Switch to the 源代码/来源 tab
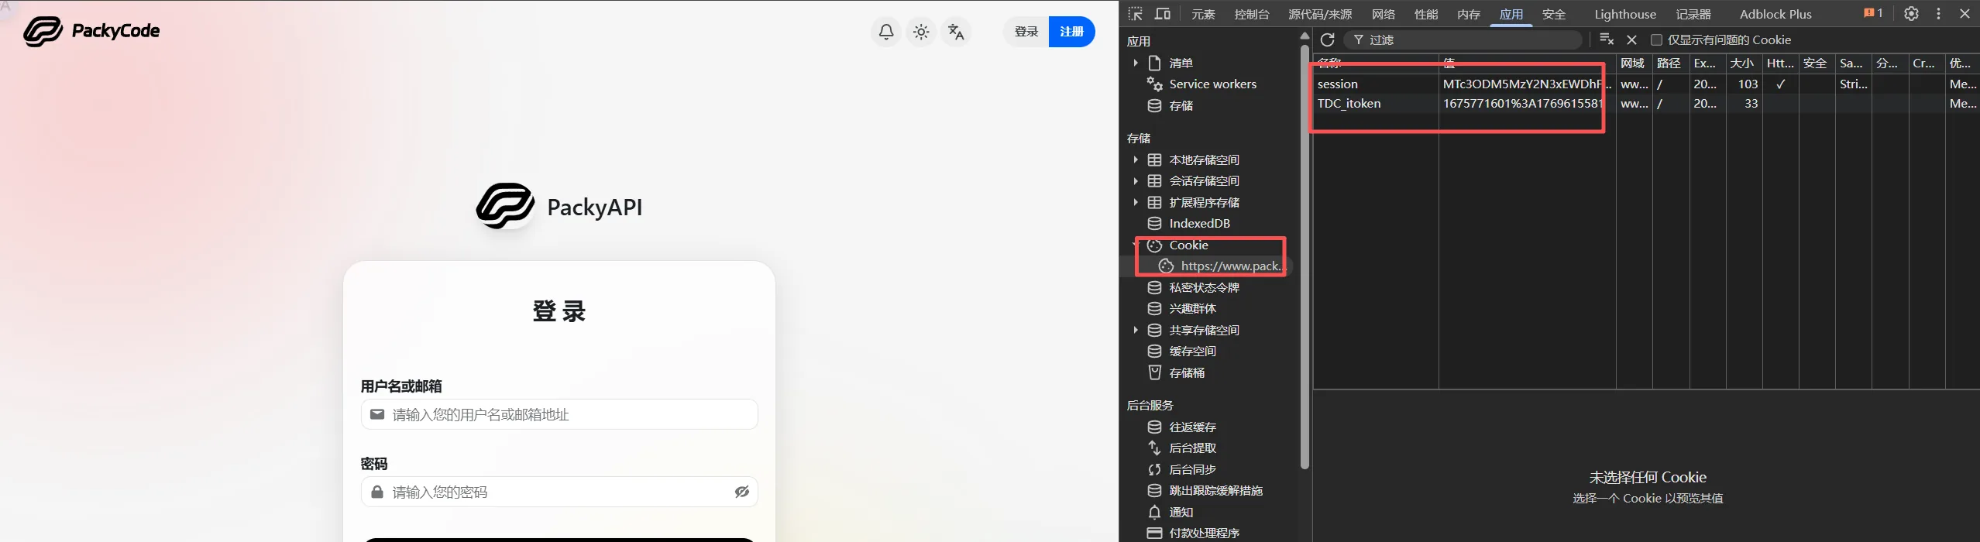 point(1320,14)
